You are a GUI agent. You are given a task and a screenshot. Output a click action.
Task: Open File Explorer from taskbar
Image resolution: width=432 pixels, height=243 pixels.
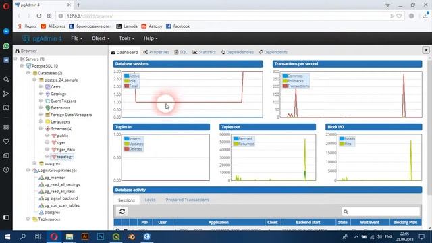70,237
